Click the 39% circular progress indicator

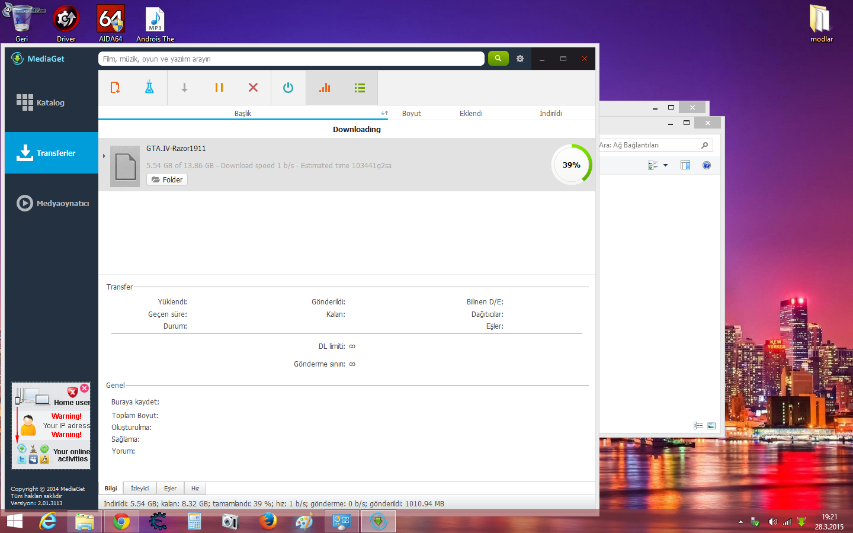pyautogui.click(x=571, y=165)
